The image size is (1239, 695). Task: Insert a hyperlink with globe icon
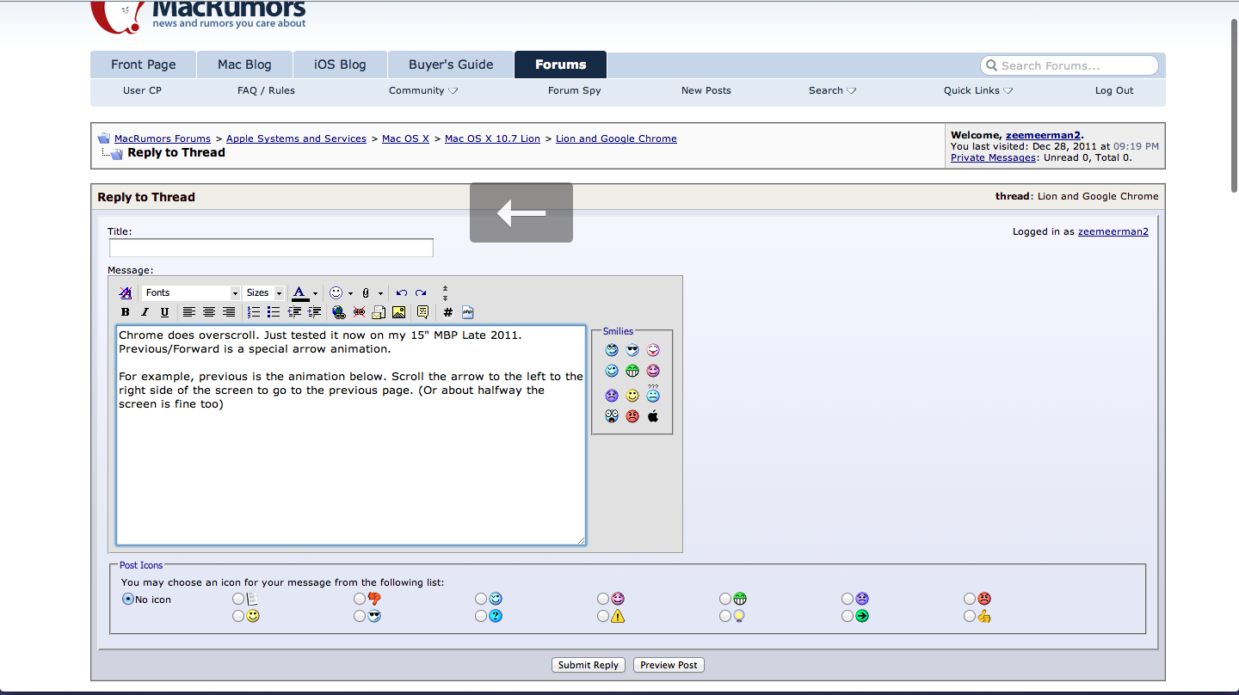tap(339, 312)
